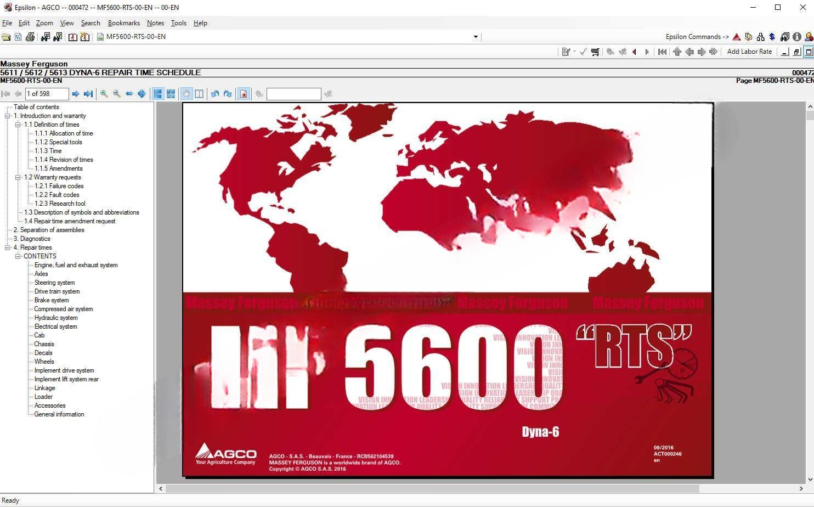
Task: Open Table of contents entry
Action: (x=36, y=107)
